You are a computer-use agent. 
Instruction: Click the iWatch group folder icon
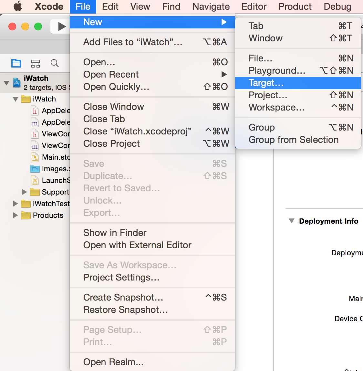26,99
